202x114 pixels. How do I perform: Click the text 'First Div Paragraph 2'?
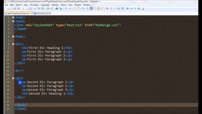click(x=46, y=55)
